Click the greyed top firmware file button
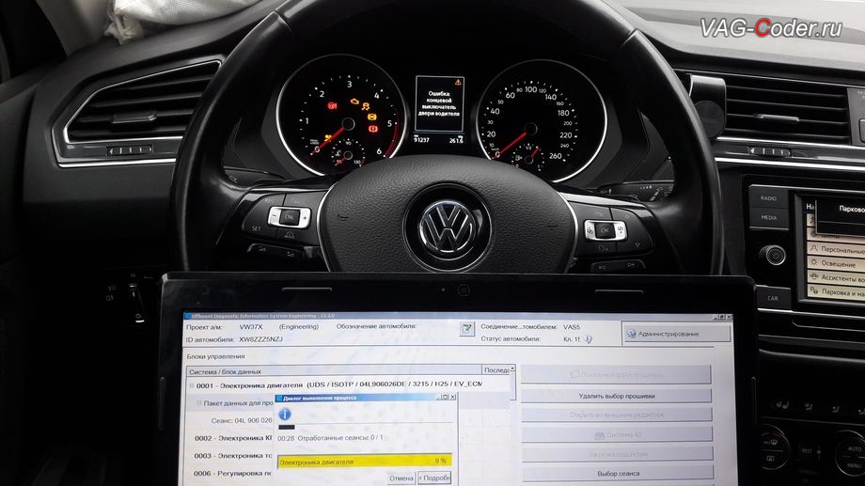This screenshot has height=486, width=865. click(x=616, y=374)
